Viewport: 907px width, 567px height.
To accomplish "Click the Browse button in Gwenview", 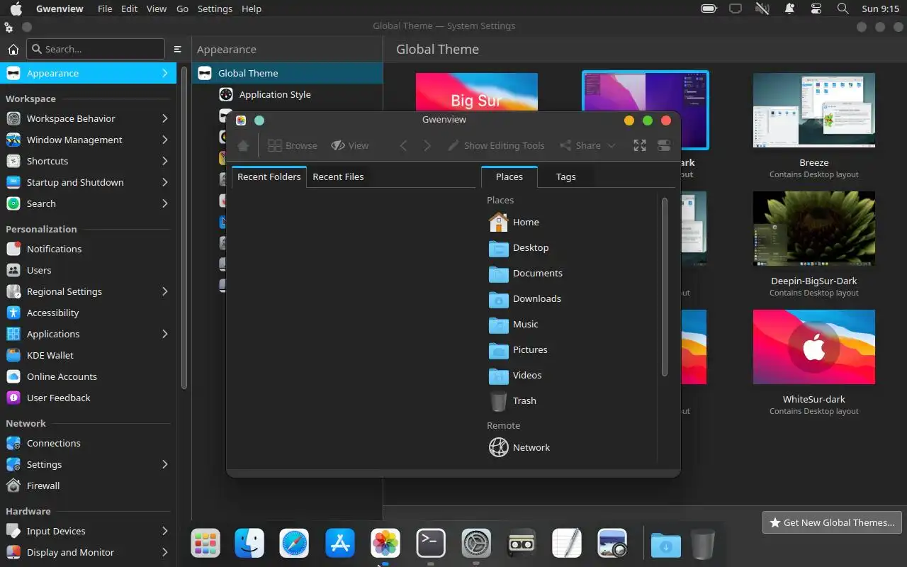I will [x=293, y=145].
